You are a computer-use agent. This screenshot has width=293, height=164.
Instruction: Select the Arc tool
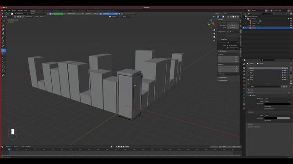(x=3, y=59)
